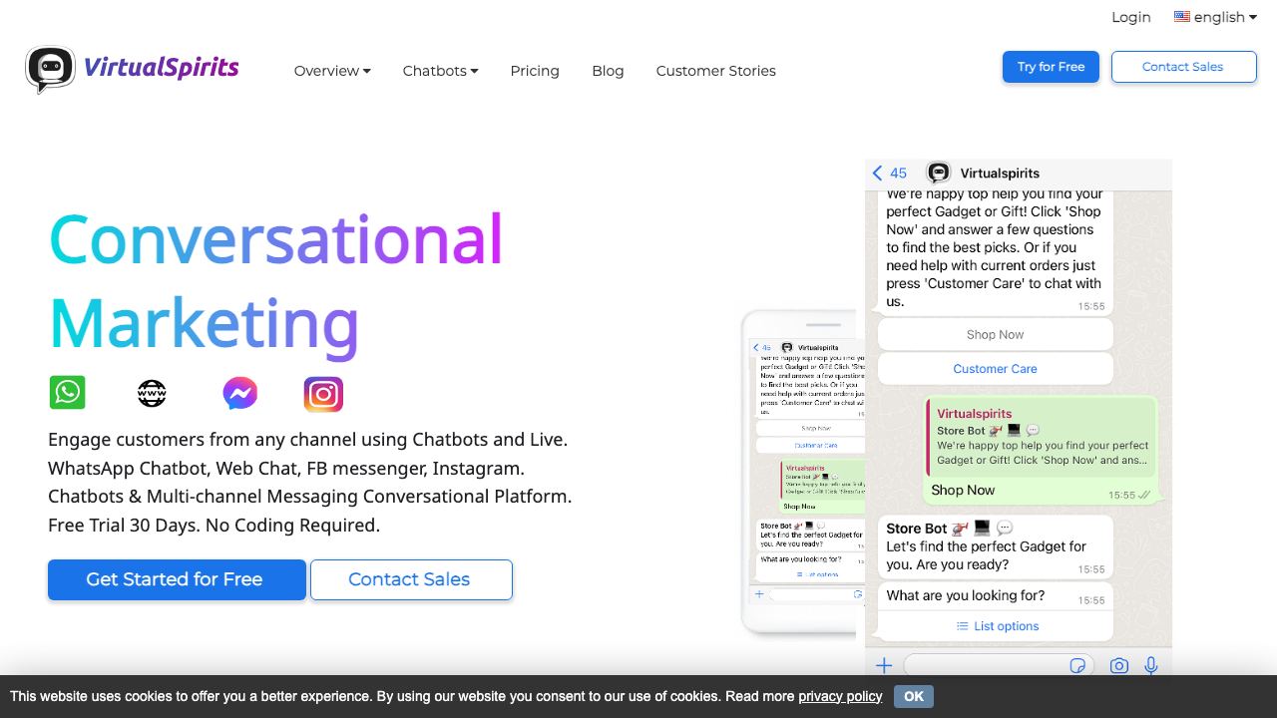Click the 45 unread count in chat
The width and height of the screenshot is (1277, 718).
[898, 173]
